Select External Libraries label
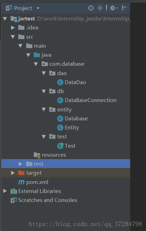This screenshot has height=231, width=146. tap(40, 191)
